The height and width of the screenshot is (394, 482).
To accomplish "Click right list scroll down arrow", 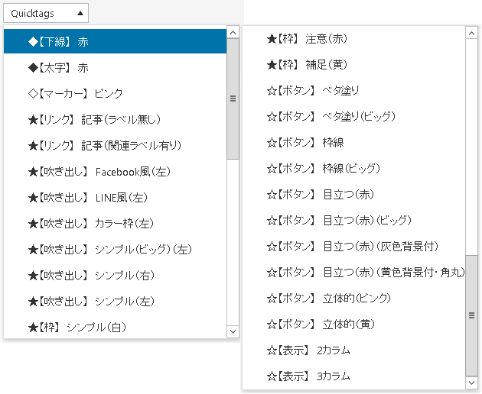I will (471, 383).
